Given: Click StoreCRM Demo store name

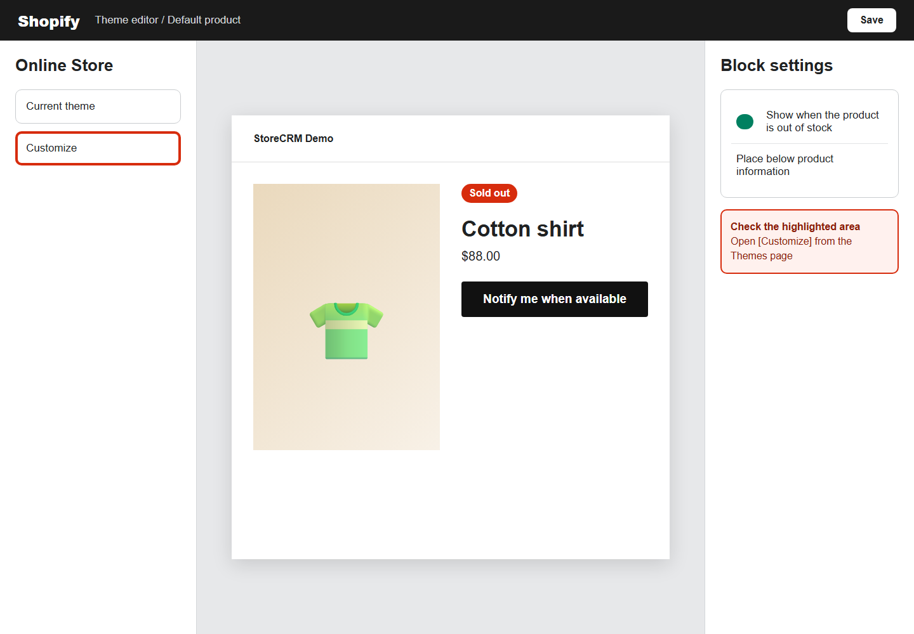Looking at the screenshot, I should pyautogui.click(x=293, y=138).
